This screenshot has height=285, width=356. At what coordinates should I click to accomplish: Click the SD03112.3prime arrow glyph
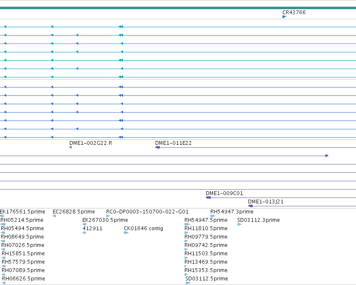coord(239,224)
